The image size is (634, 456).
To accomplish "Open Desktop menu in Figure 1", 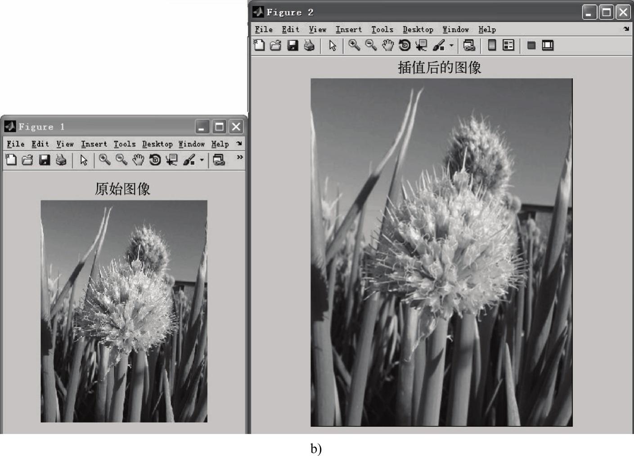I will click(x=157, y=144).
